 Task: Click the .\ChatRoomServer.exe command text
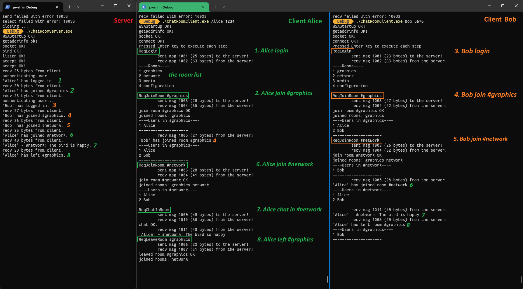49,31
